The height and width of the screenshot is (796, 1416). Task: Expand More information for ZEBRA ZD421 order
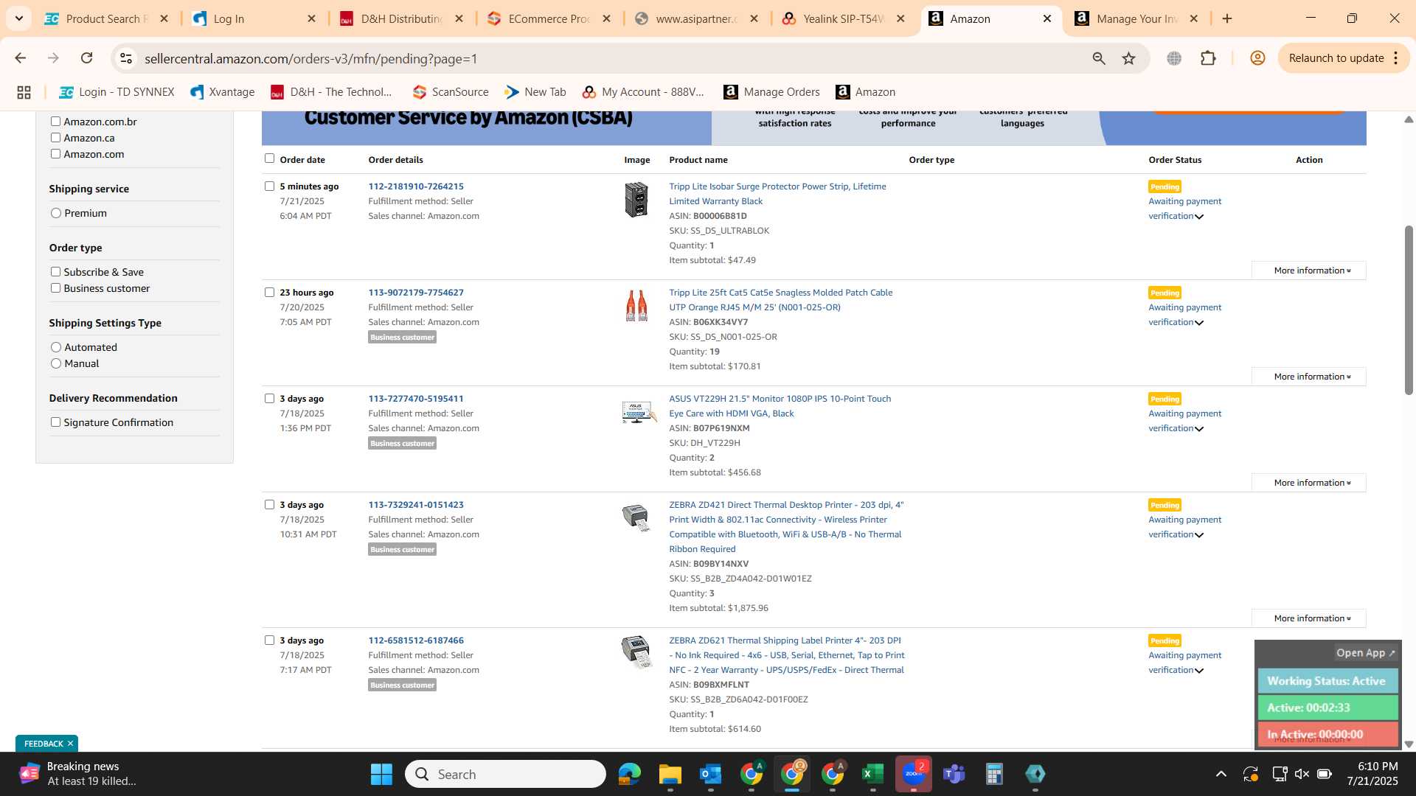[x=1309, y=618]
